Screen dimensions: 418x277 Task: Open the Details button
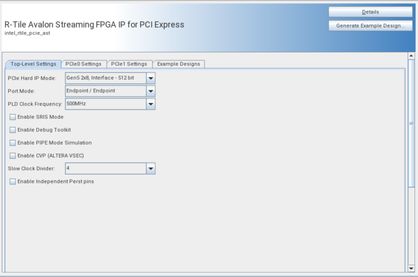tap(370, 12)
